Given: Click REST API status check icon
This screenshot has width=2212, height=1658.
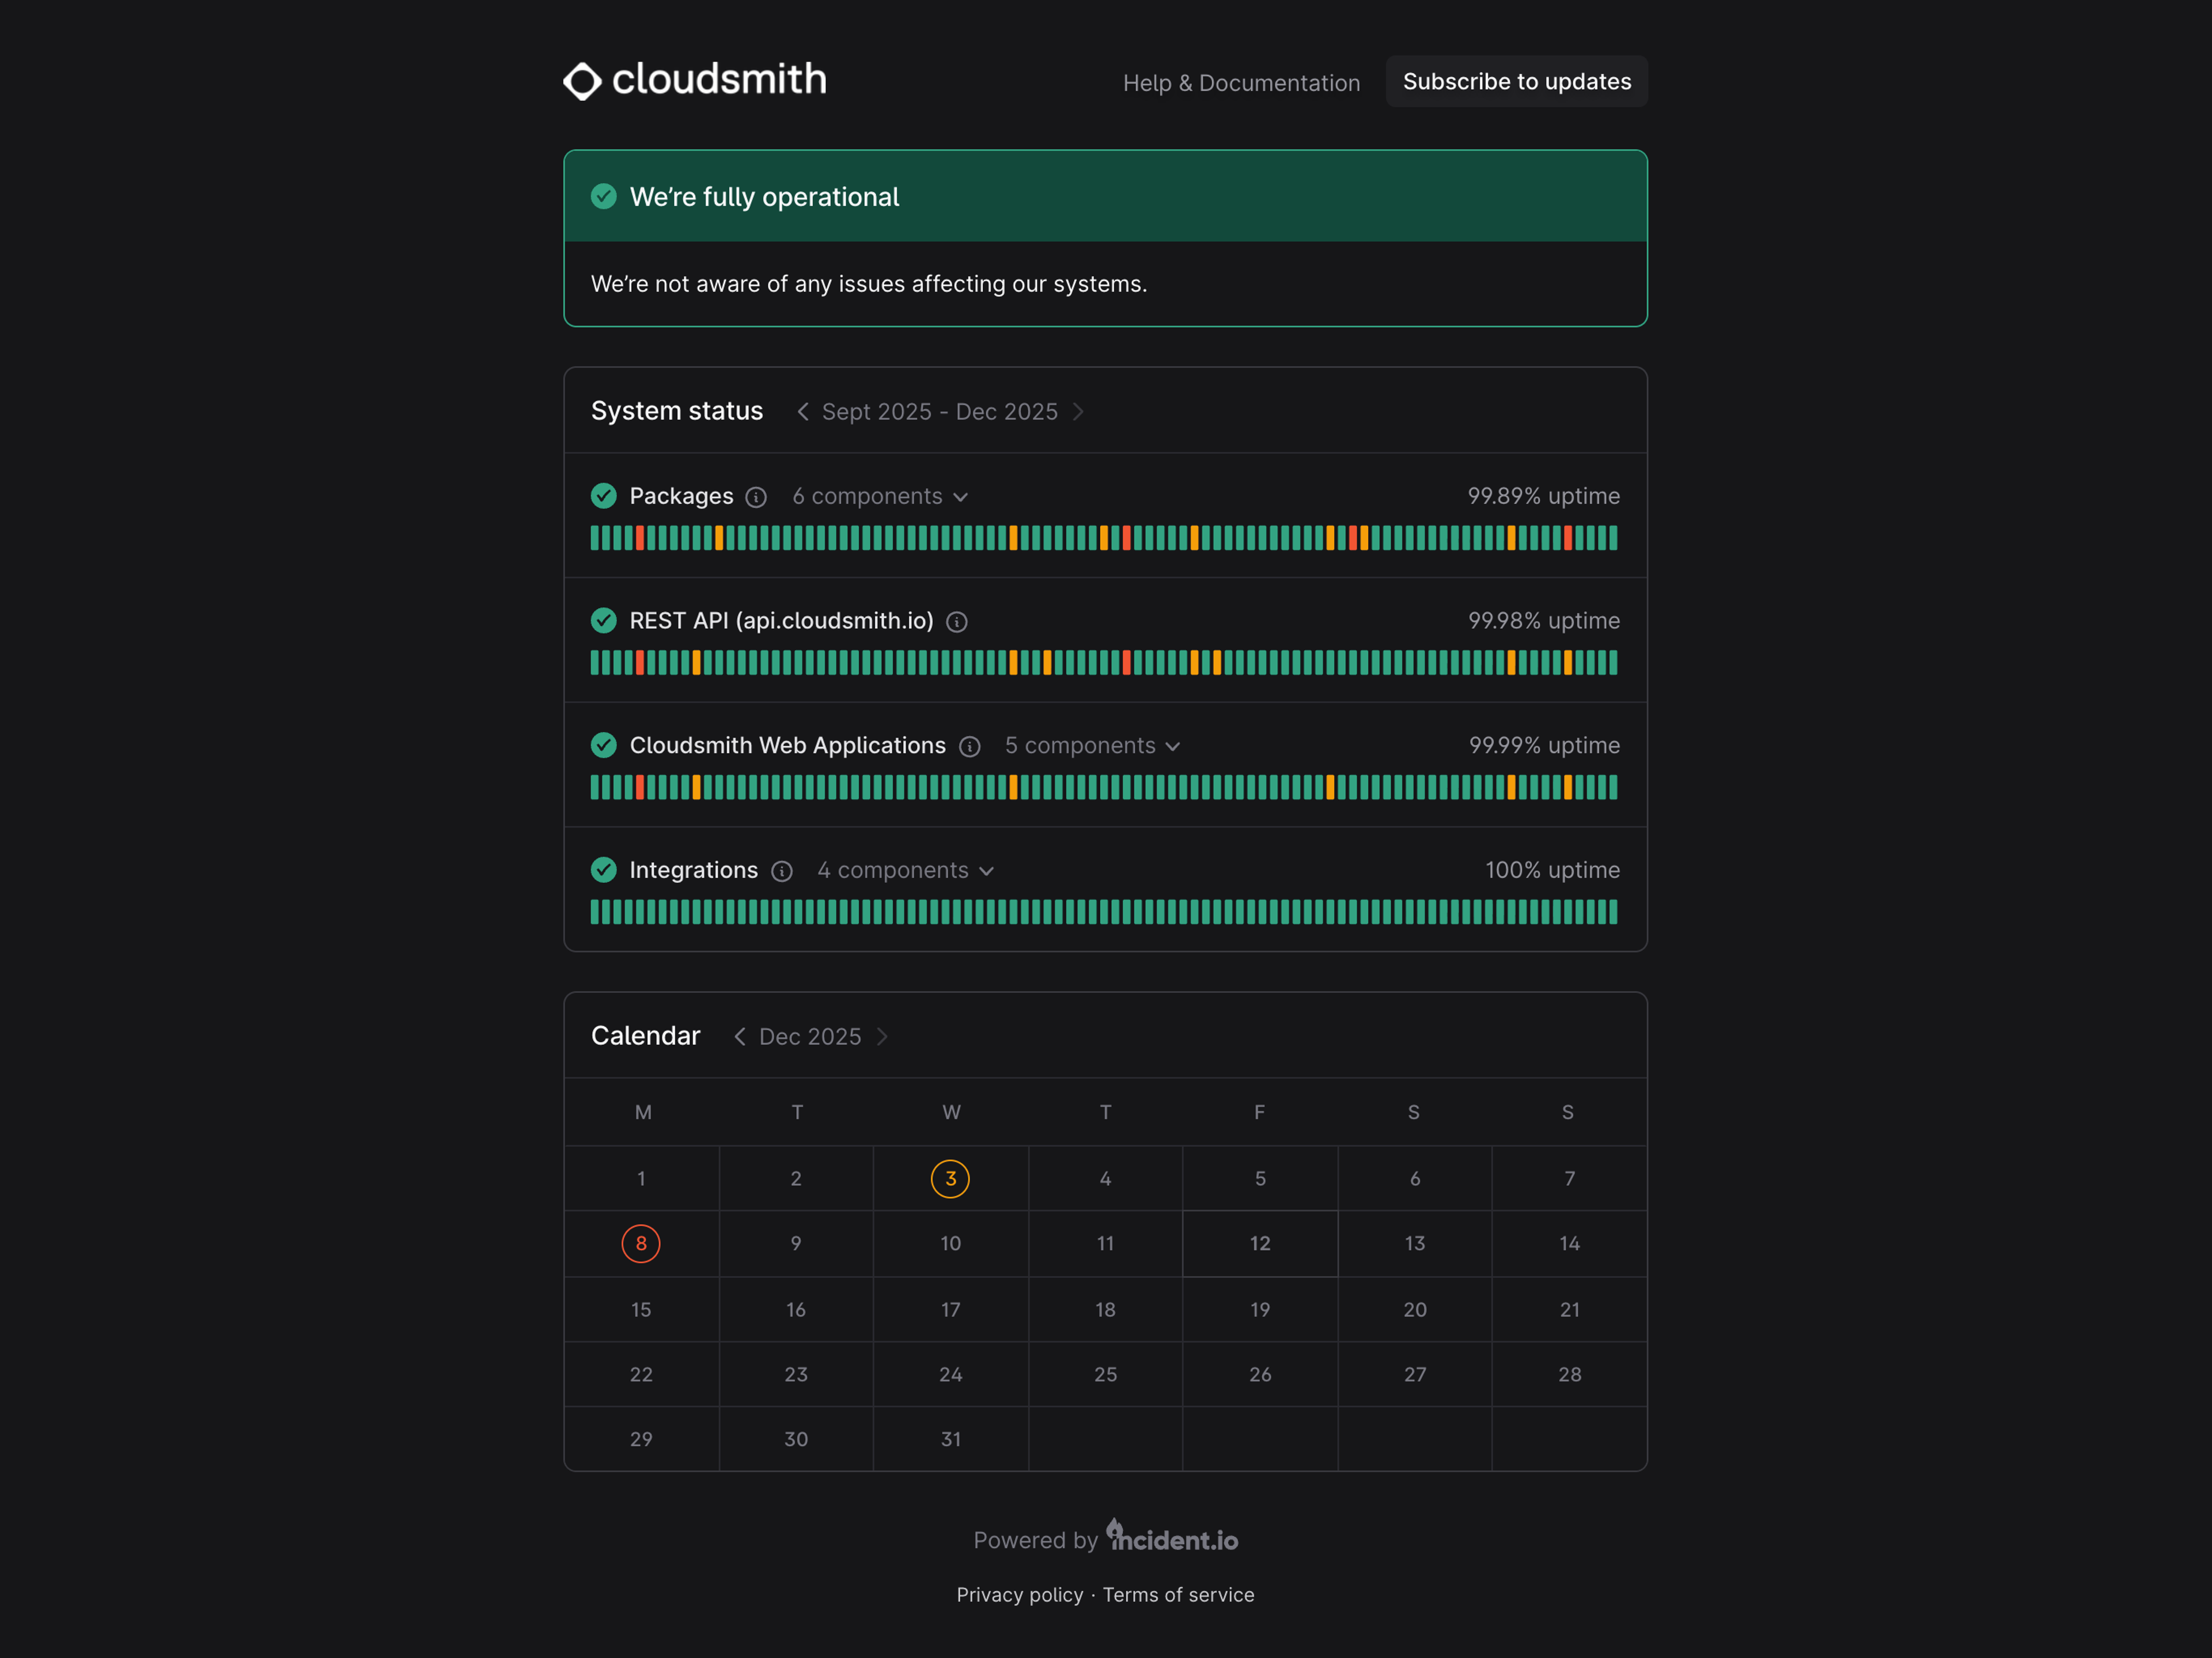Looking at the screenshot, I should coord(604,620).
